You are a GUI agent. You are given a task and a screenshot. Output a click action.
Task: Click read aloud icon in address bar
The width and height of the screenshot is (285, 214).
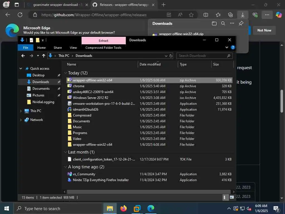pyautogui.click(x=180, y=15)
